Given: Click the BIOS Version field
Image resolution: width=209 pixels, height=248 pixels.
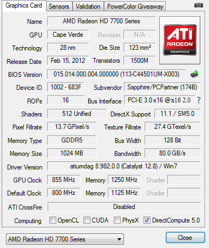Looking at the screenshot, I should tap(116, 74).
